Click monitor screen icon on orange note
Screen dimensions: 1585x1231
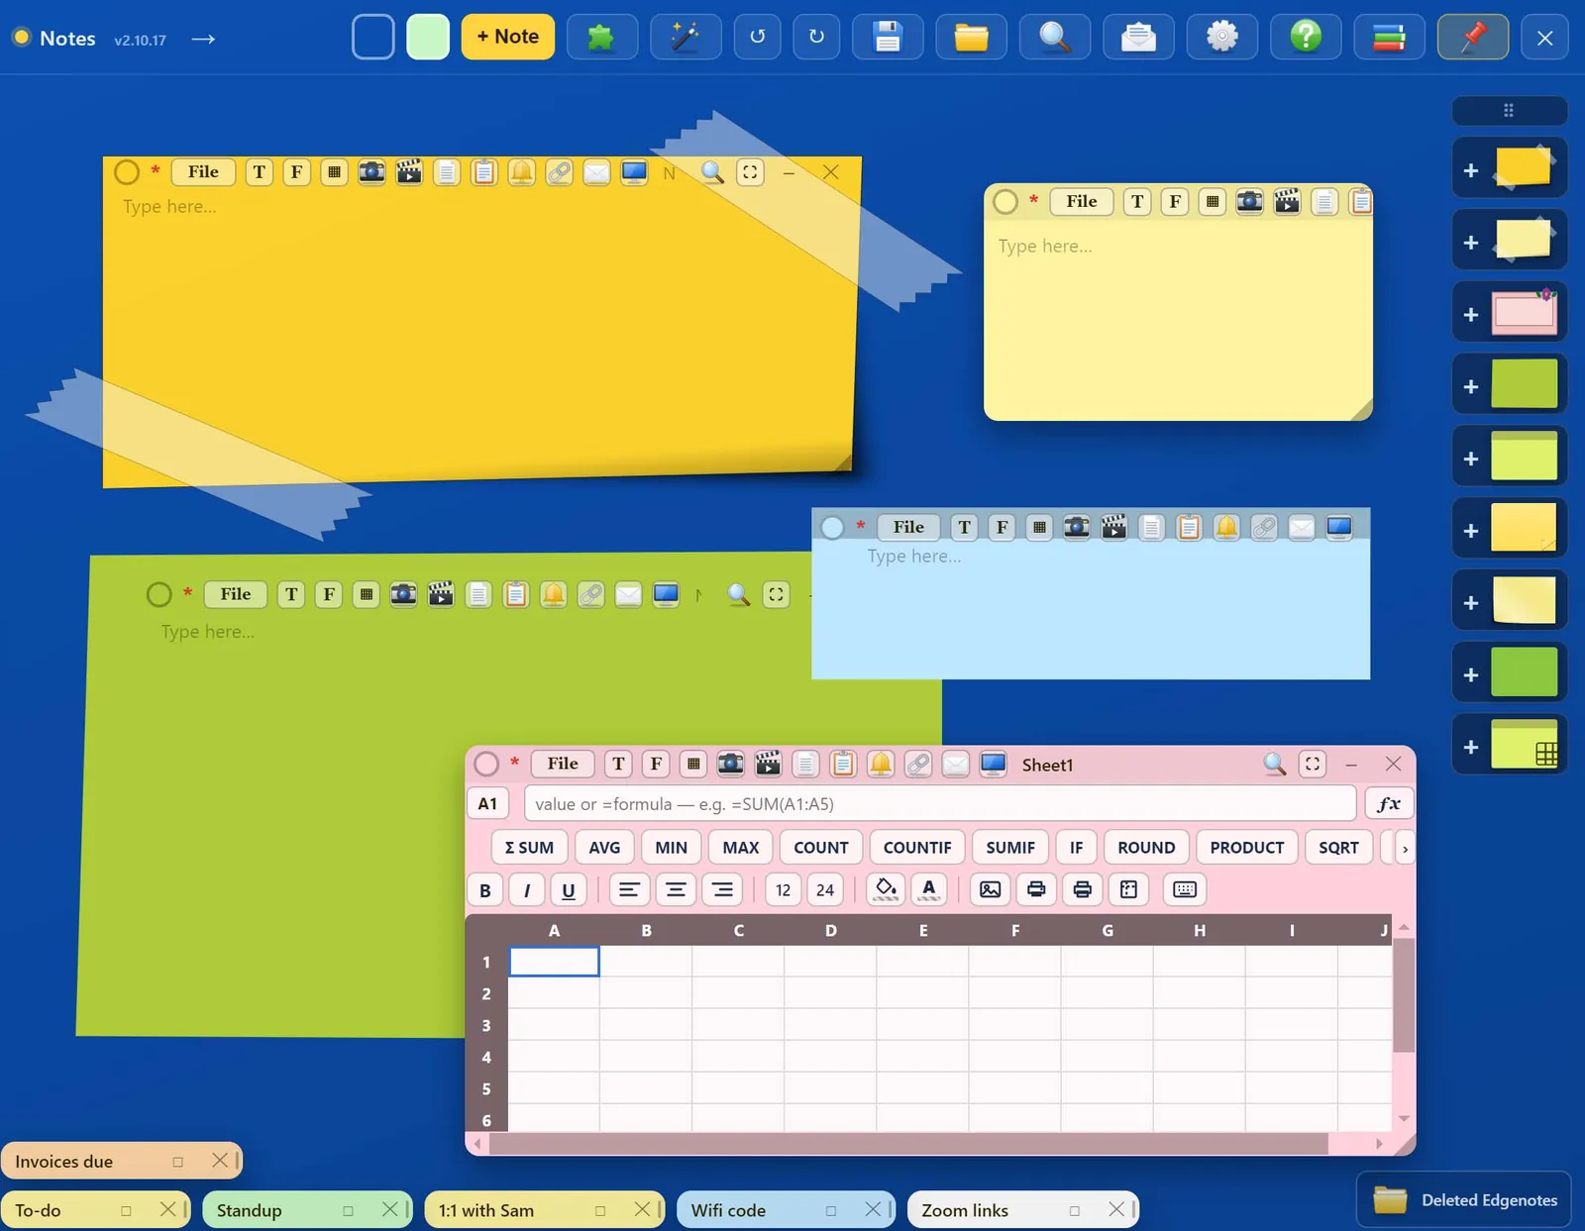(634, 172)
